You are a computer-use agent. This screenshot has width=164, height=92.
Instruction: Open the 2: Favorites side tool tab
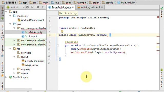coord(2,69)
